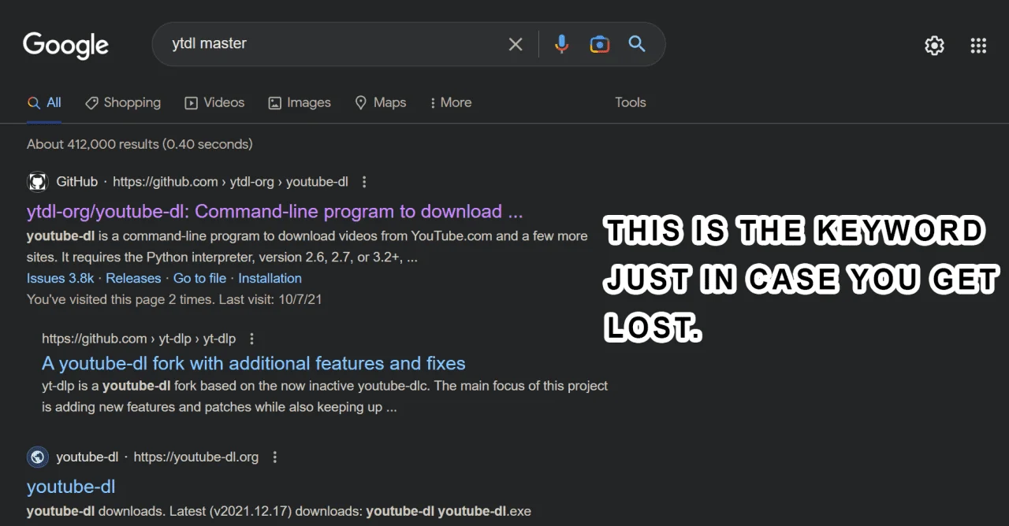Click the Last visit: 10/7/21 note
1009x526 pixels.
(271, 299)
